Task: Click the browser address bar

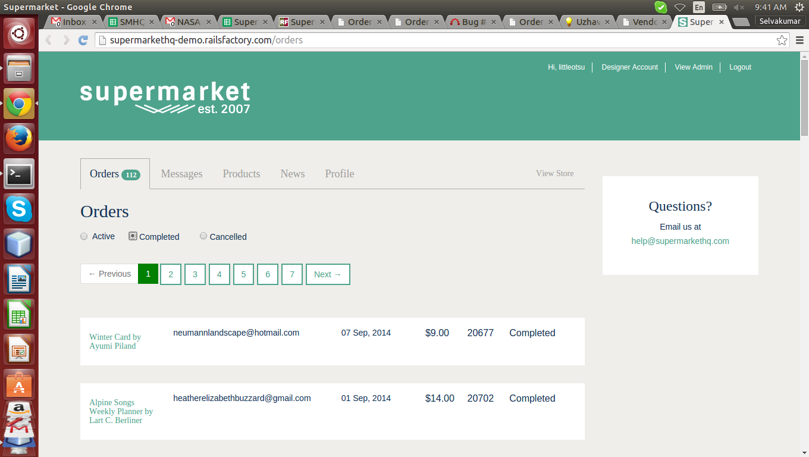Action: [x=416, y=40]
